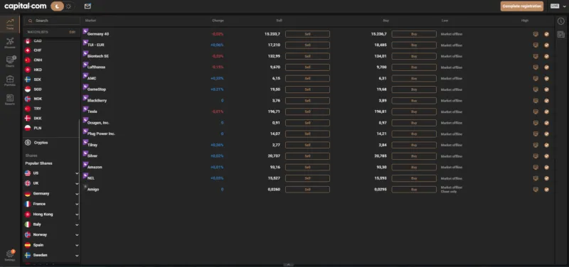The width and height of the screenshot is (569, 267).
Task: Click the Sell column header
Action: (x=279, y=21)
